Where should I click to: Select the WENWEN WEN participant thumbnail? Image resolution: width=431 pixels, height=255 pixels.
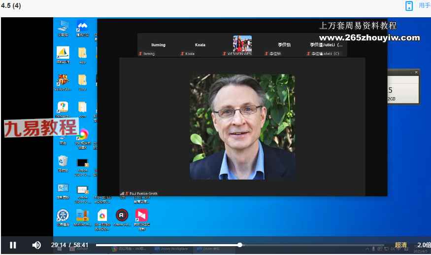(242, 45)
